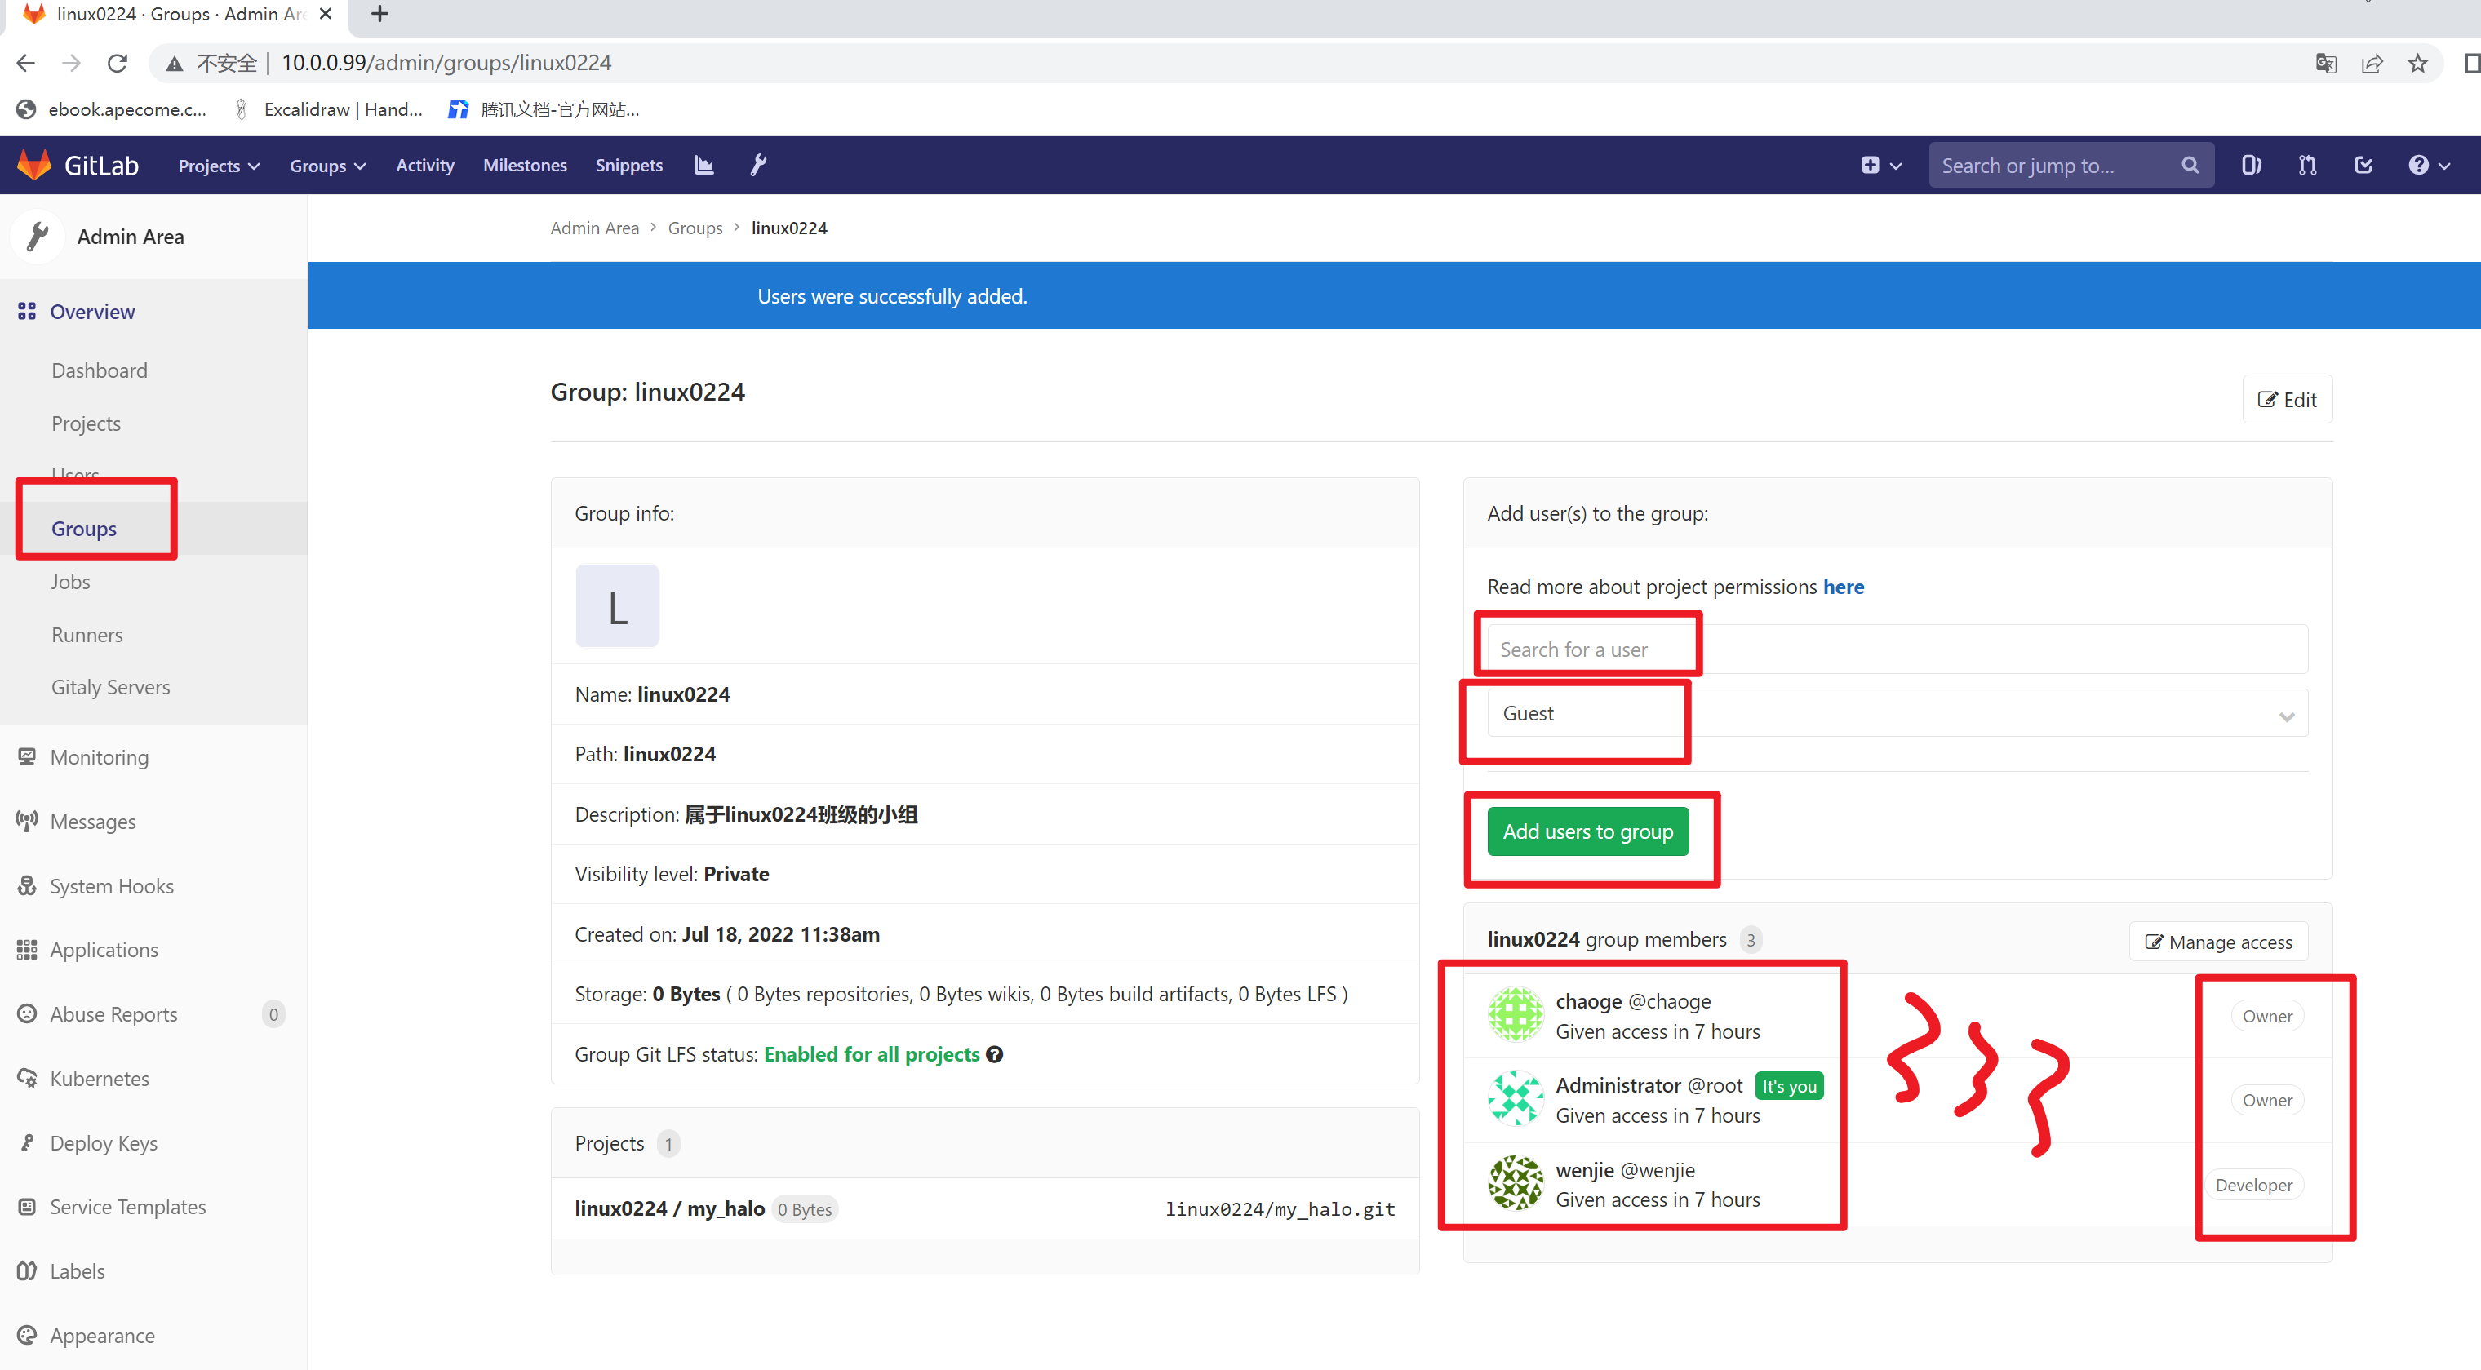This screenshot has height=1370, width=2481.
Task: Open the issues icon in top navbar
Action: tap(2251, 165)
